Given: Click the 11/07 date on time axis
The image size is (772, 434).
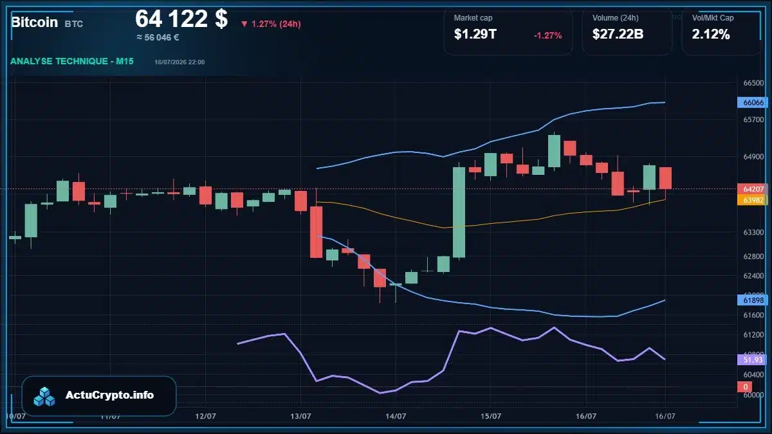Looking at the screenshot, I should point(111,416).
